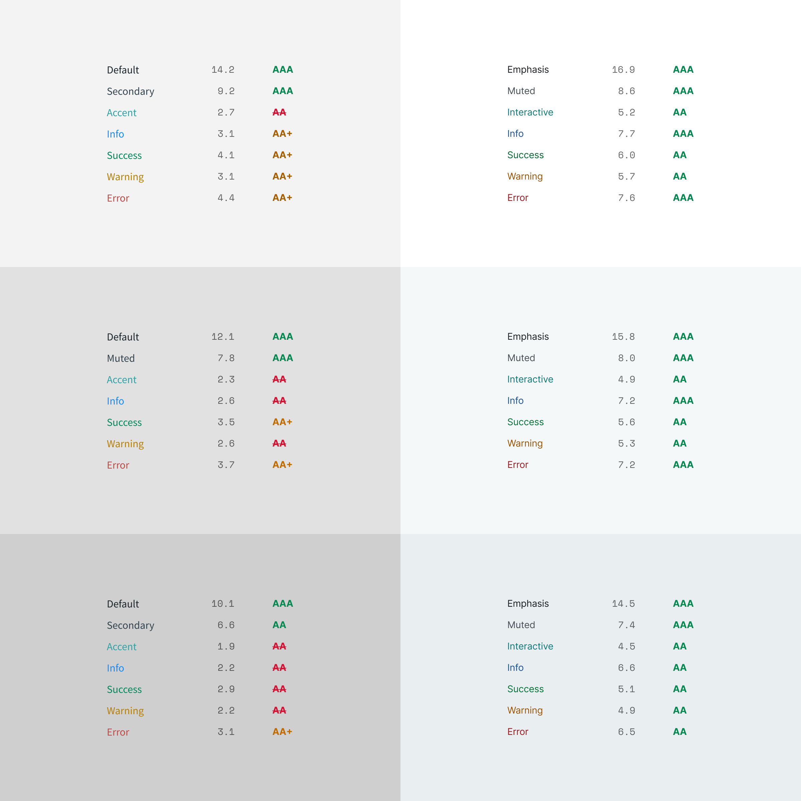Select the Success label with 4.1 ratio
This screenshot has height=801, width=801.
pos(124,156)
